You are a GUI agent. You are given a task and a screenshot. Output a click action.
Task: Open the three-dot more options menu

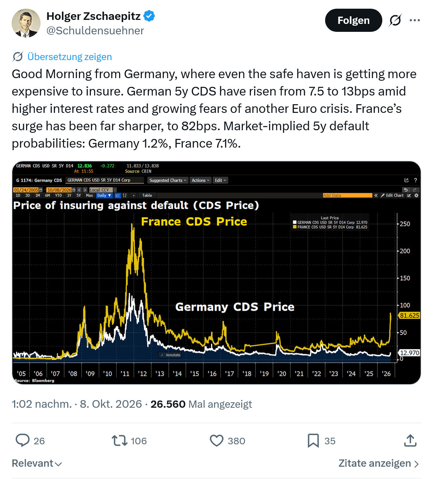click(x=415, y=20)
